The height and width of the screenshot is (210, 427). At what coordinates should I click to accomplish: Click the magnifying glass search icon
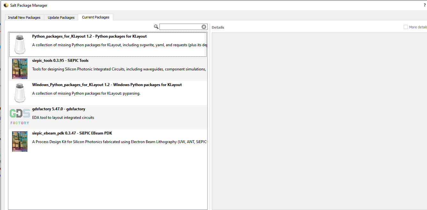pos(156,27)
